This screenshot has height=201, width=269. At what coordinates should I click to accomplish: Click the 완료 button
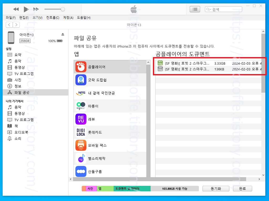point(242,188)
